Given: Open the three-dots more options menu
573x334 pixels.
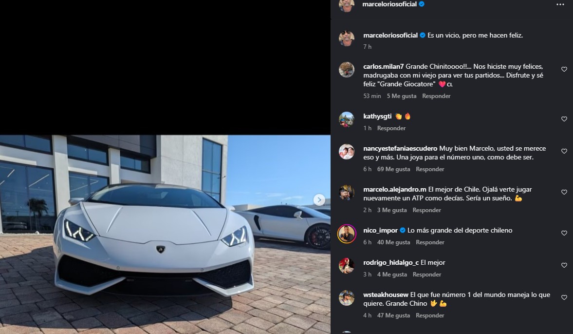Looking at the screenshot, I should [x=560, y=4].
